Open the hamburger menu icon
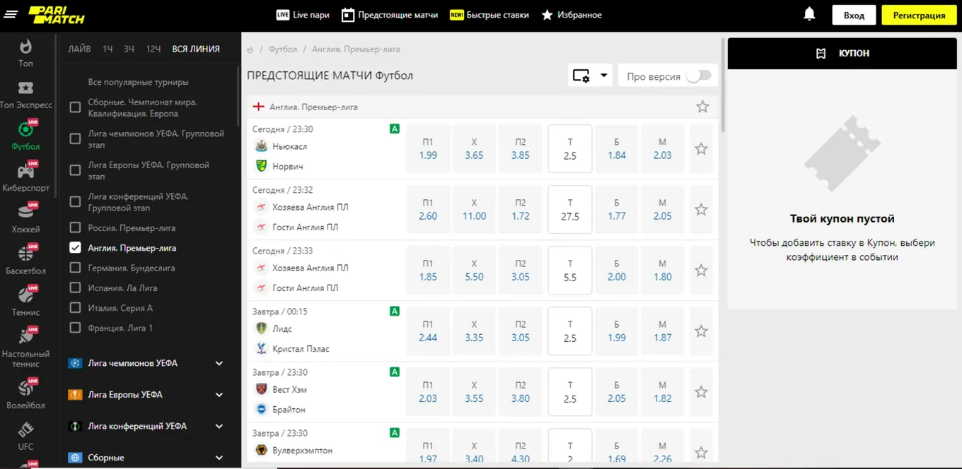 (10, 15)
